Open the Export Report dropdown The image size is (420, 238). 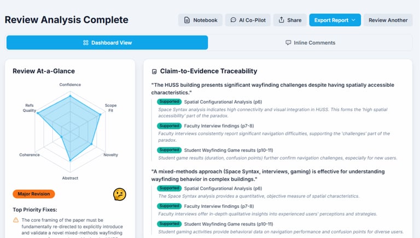pyautogui.click(x=334, y=20)
